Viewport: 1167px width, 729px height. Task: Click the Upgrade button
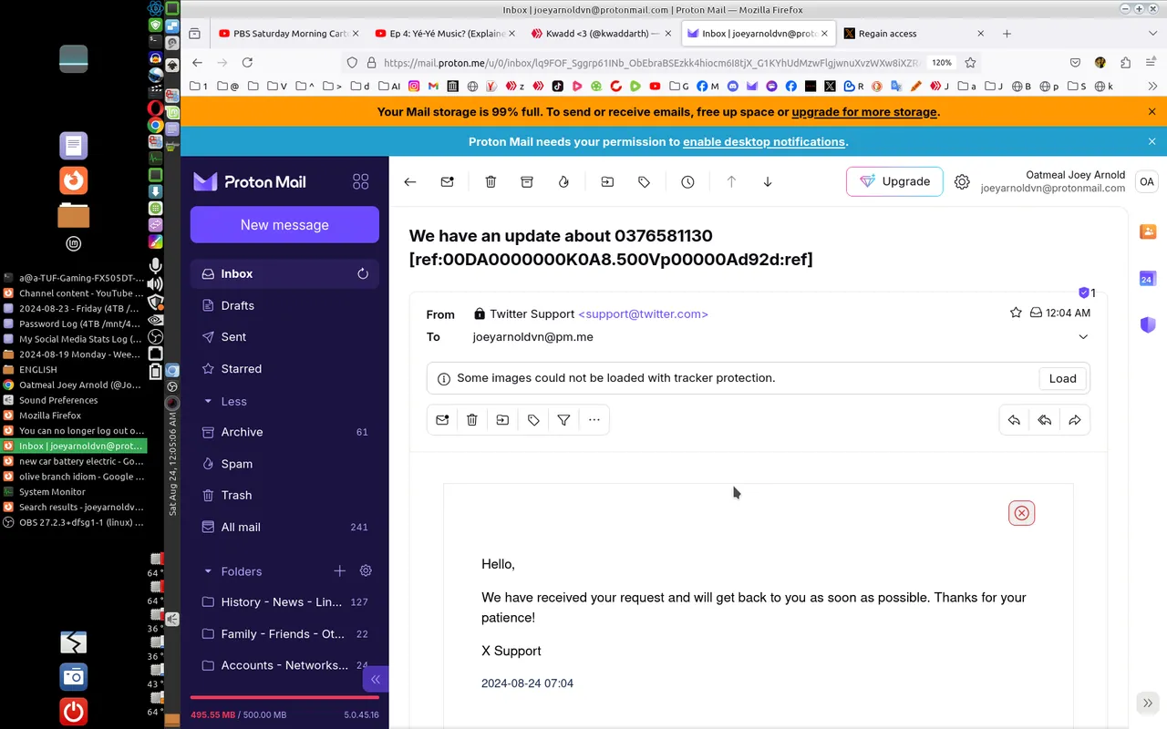pos(894,181)
